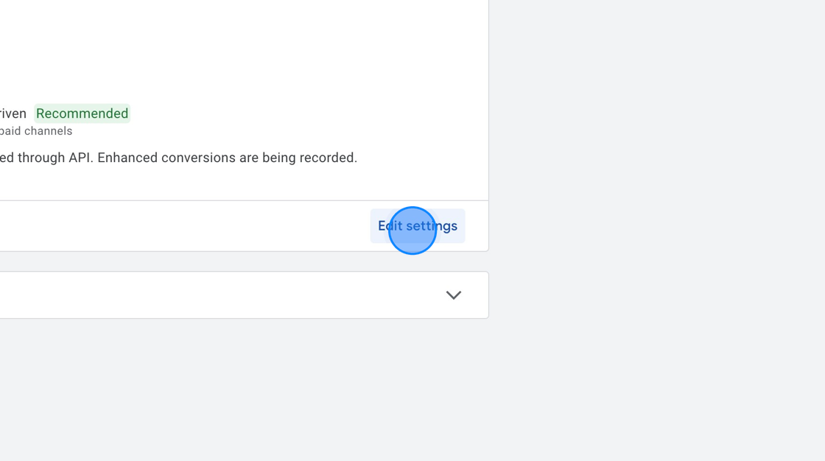This screenshot has height=461, width=825.
Task: Open conversion settings via Edit settings
Action: (x=418, y=226)
